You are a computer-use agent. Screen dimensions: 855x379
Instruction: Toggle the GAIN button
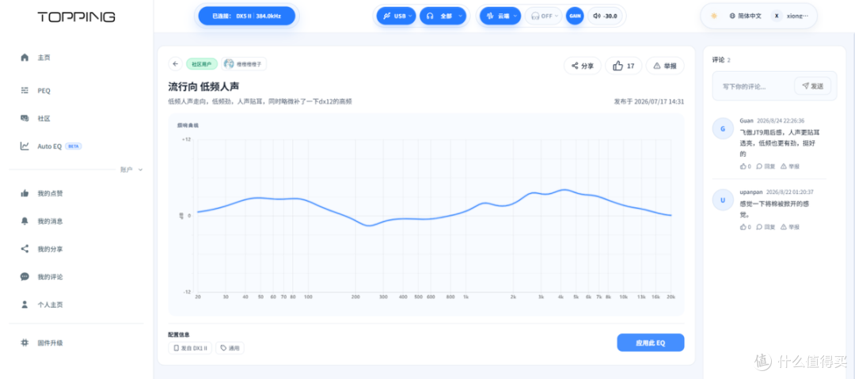click(x=575, y=17)
